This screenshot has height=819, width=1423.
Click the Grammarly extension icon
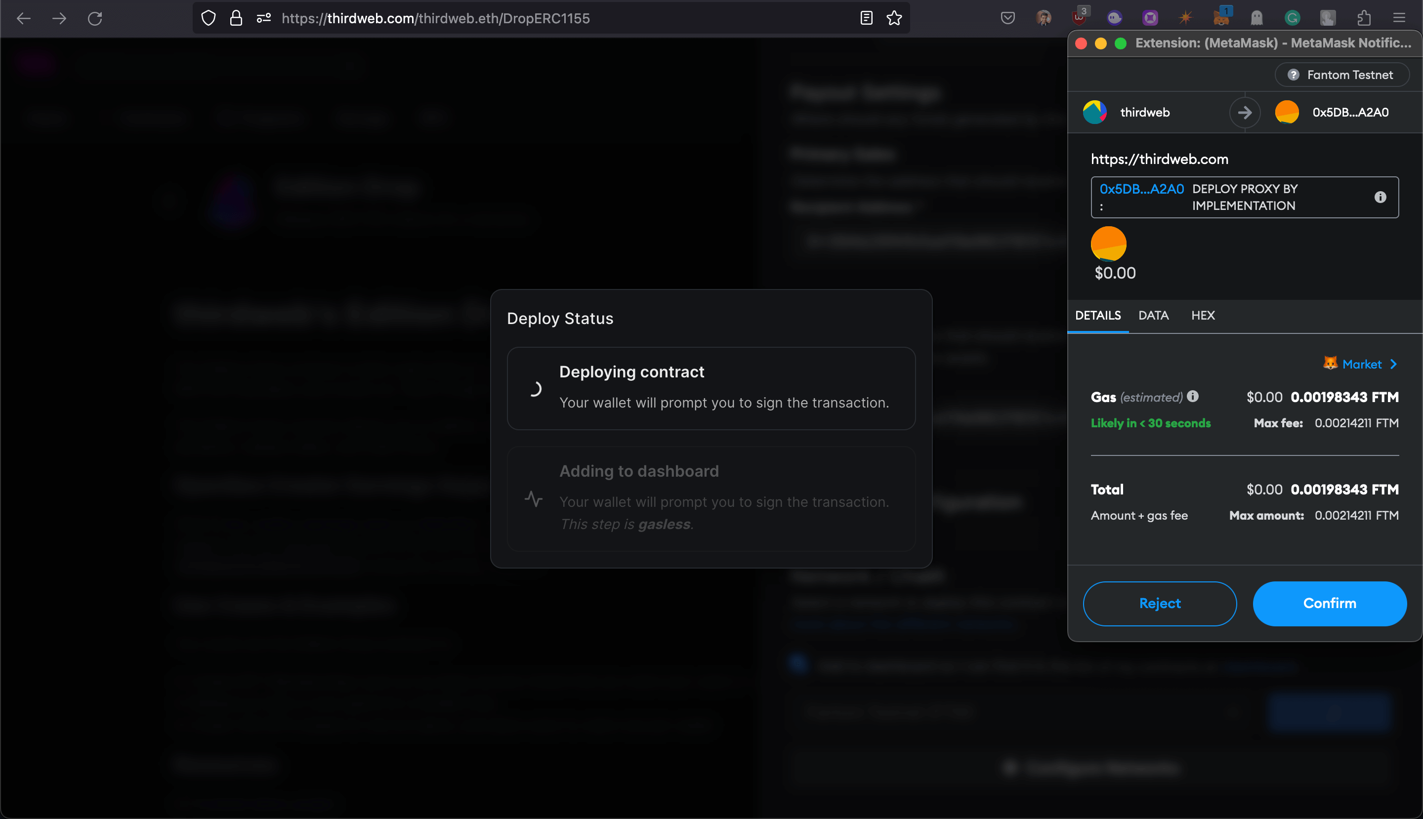pyautogui.click(x=1293, y=18)
